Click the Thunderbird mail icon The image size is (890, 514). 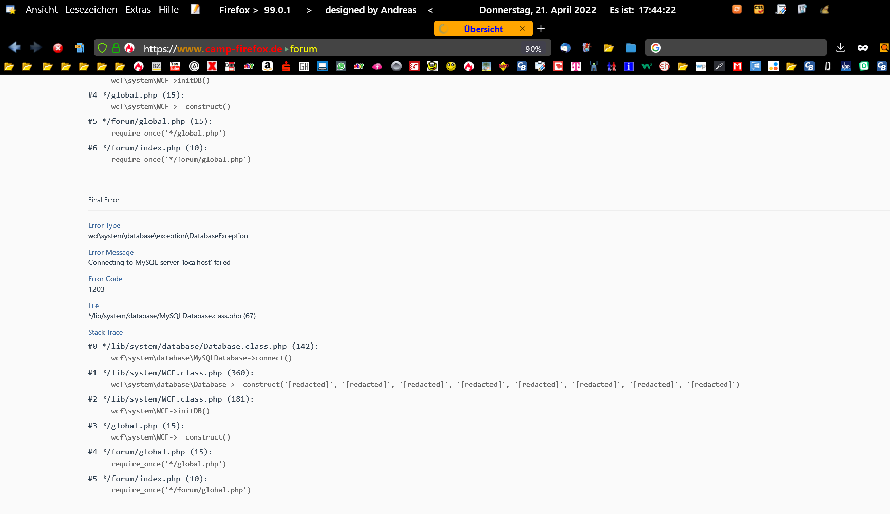(565, 48)
